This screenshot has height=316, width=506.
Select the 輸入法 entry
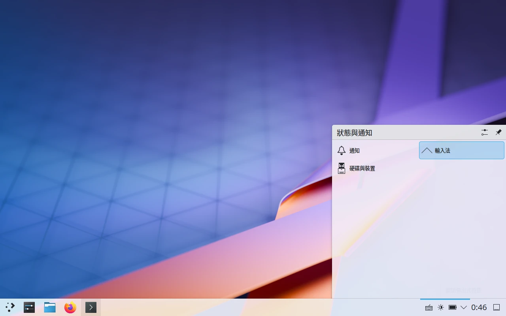pyautogui.click(x=442, y=150)
